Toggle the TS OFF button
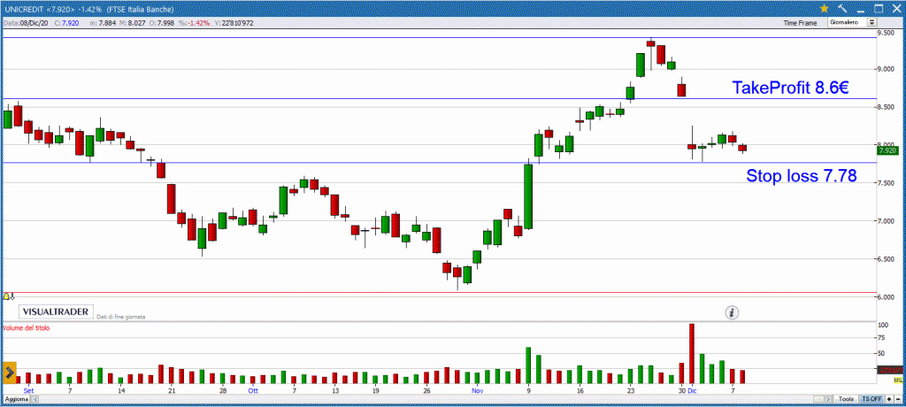The image size is (906, 407). point(871,399)
